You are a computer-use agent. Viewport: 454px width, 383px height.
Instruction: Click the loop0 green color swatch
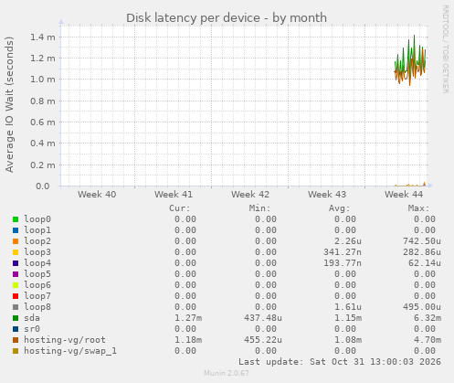[16, 219]
